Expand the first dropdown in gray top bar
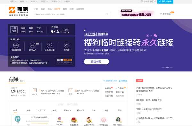 [x=13, y=2]
